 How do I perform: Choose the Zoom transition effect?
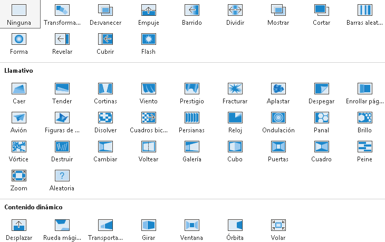click(19, 180)
